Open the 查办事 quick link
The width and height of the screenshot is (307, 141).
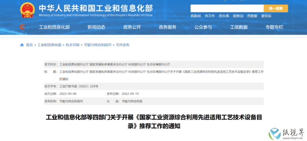point(224,16)
